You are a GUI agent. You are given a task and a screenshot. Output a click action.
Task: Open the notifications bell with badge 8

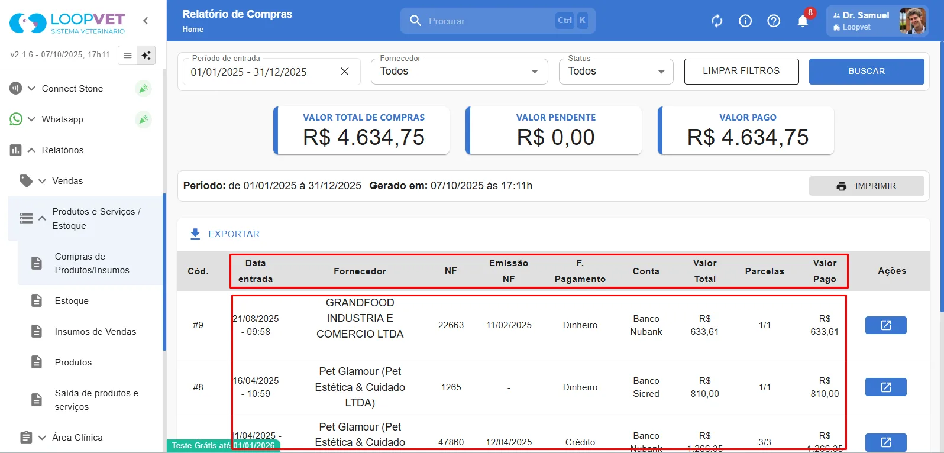(x=803, y=21)
